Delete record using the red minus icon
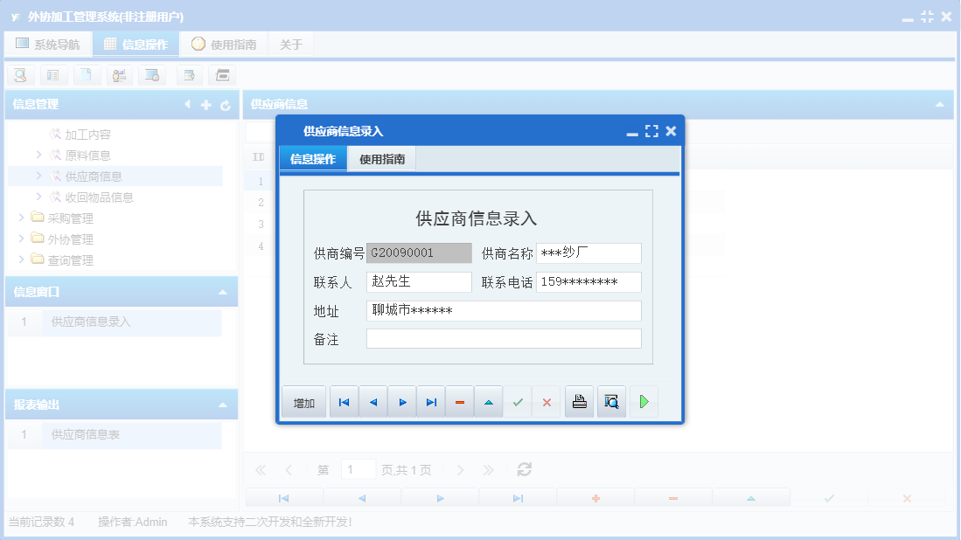Image resolution: width=961 pixels, height=540 pixels. pos(459,401)
